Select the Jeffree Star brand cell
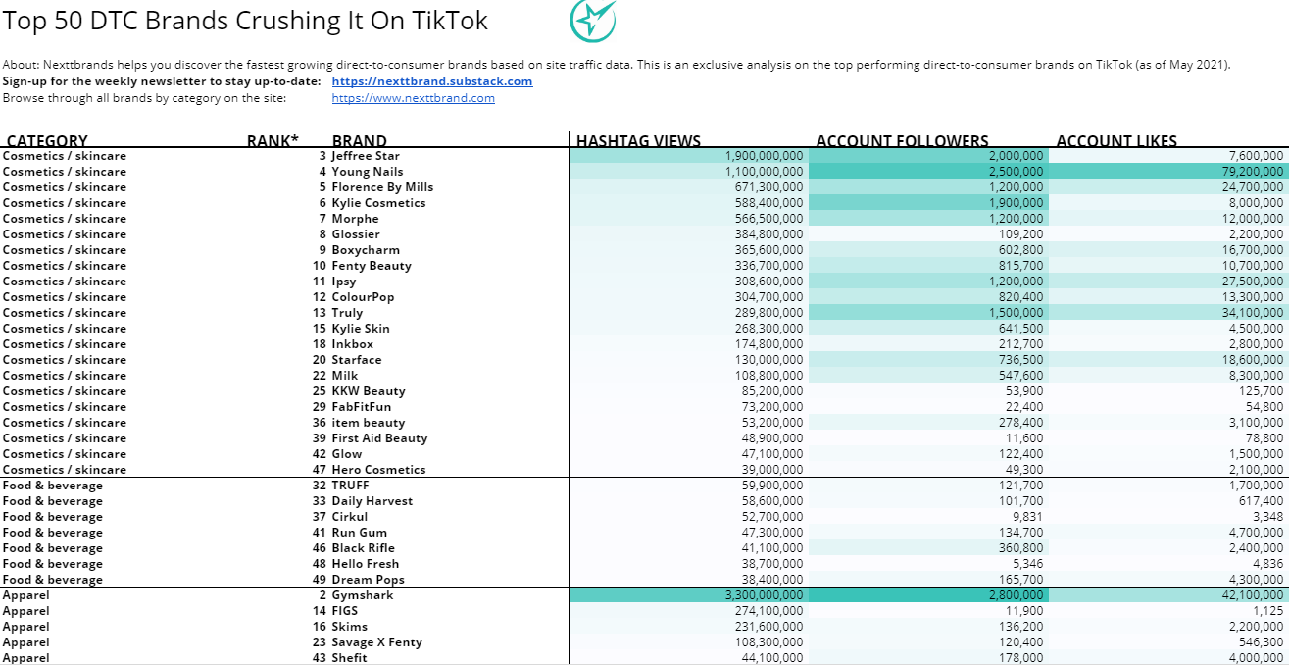This screenshot has width=1289, height=666. 366,156
